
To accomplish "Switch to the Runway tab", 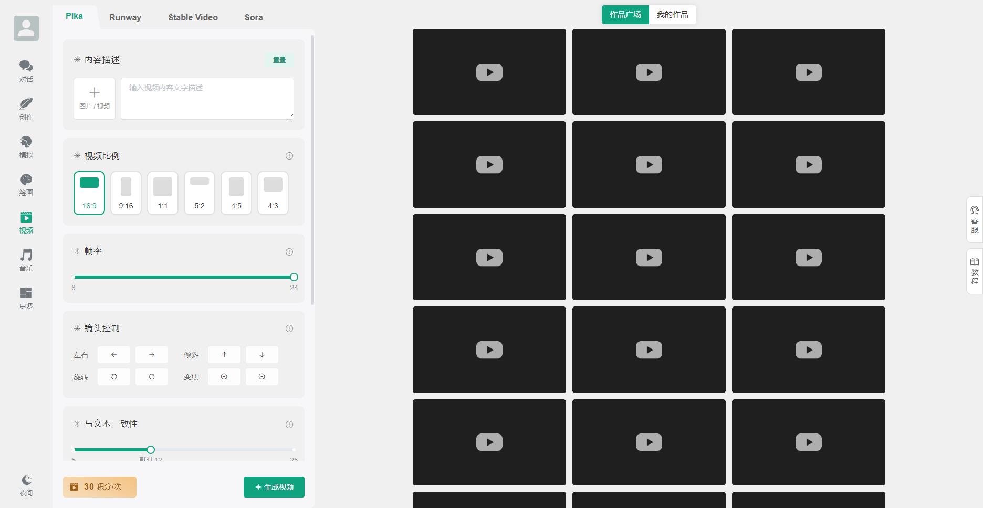I will coord(125,17).
